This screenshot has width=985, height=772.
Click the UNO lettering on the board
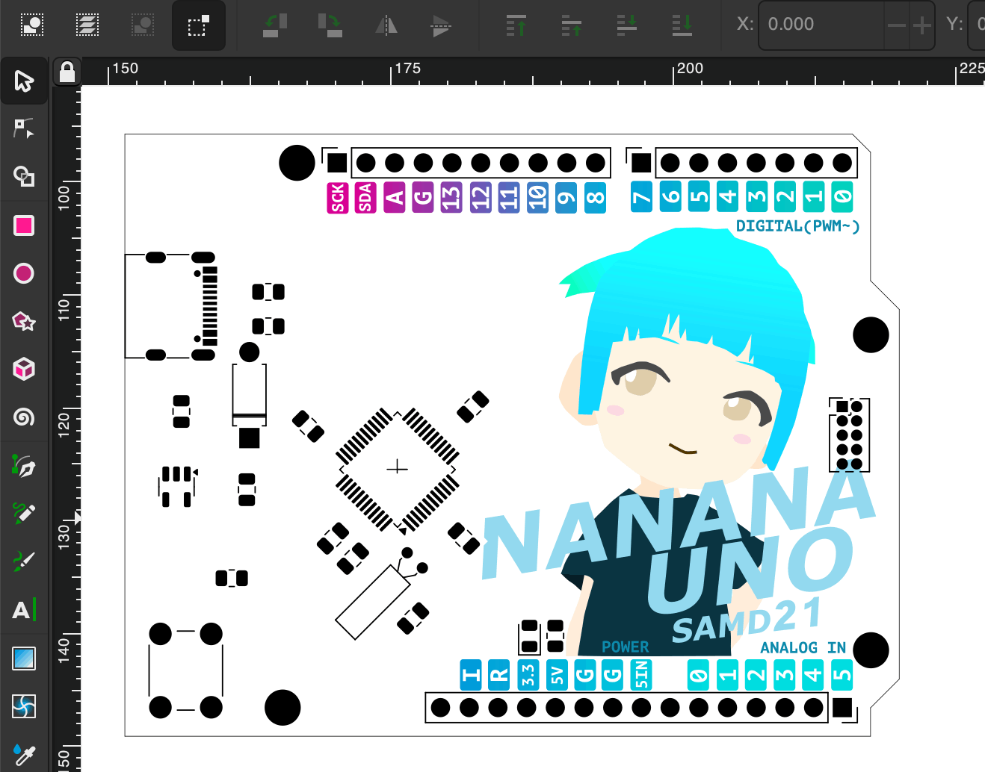click(x=750, y=572)
